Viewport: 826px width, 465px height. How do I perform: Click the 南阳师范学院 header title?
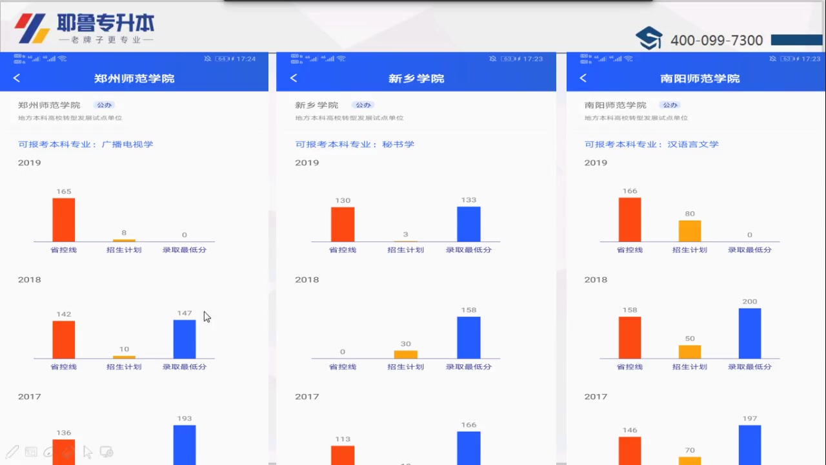(700, 78)
